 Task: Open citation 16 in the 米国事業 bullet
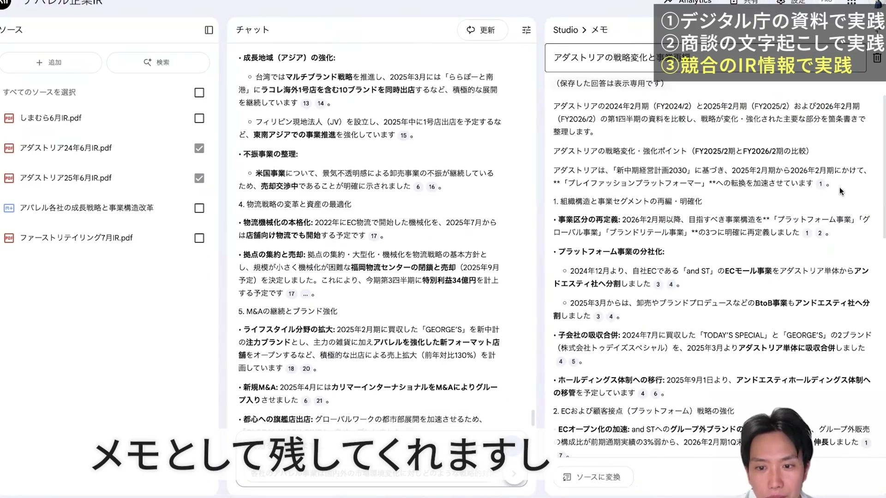coord(431,187)
